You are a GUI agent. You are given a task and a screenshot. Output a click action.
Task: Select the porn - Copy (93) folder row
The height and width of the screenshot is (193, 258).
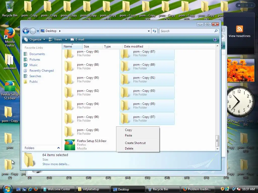pos(147,92)
